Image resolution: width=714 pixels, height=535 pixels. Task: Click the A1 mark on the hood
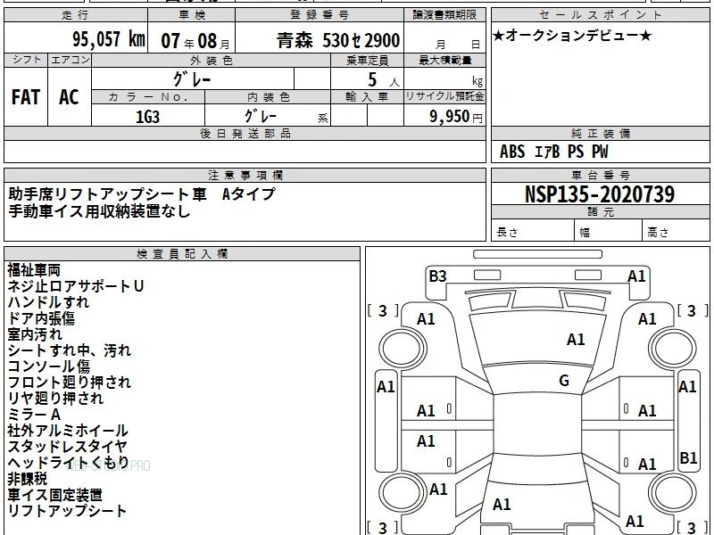576,340
